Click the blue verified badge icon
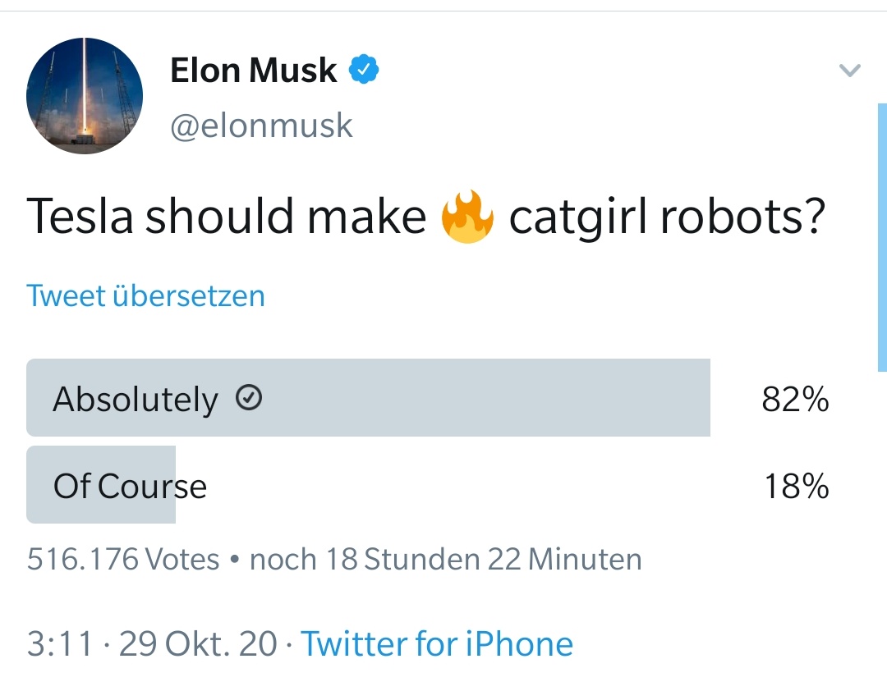 (x=365, y=71)
